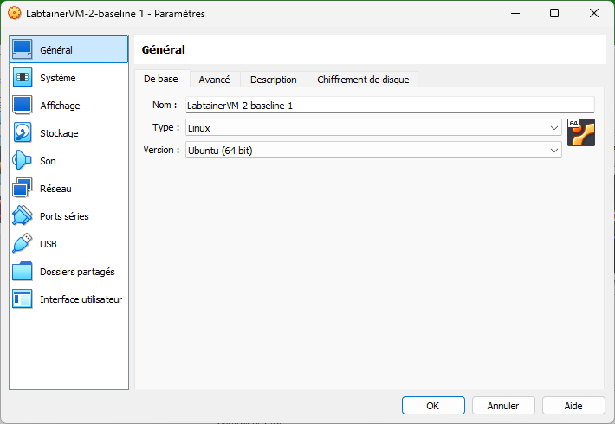Open the Affichage monitor icon

23,106
